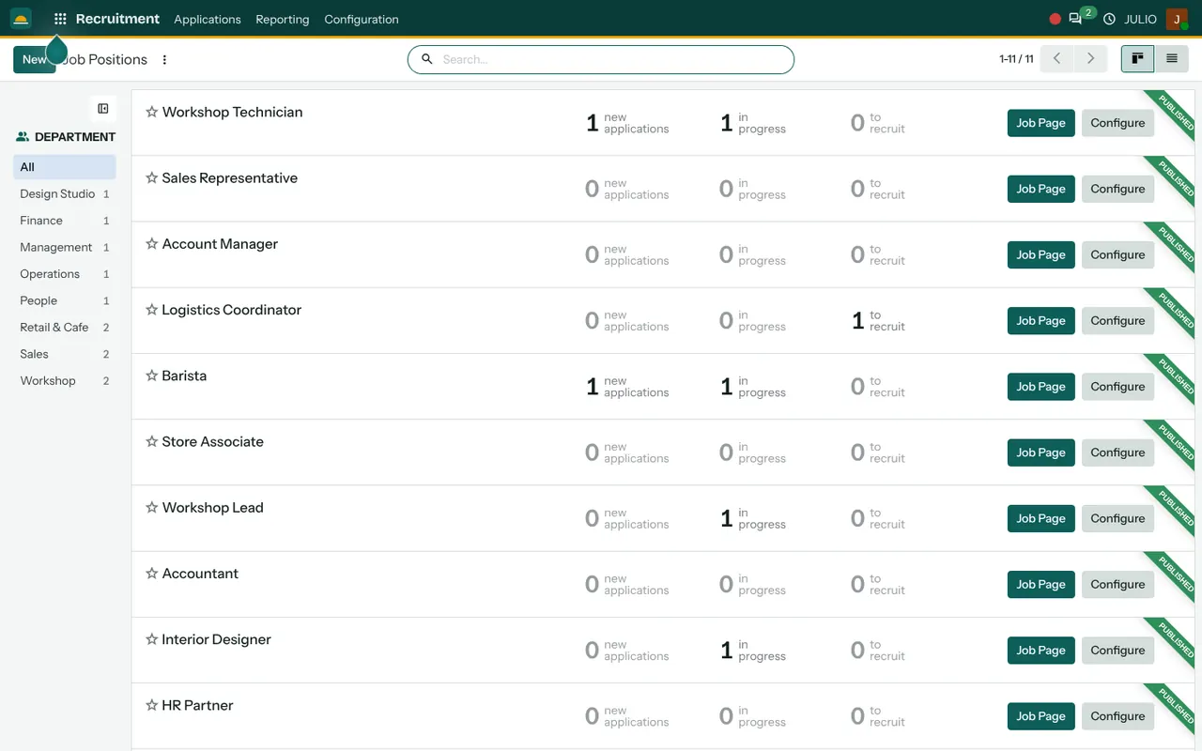
Task: Click the search magnifier icon
Action: (426, 59)
